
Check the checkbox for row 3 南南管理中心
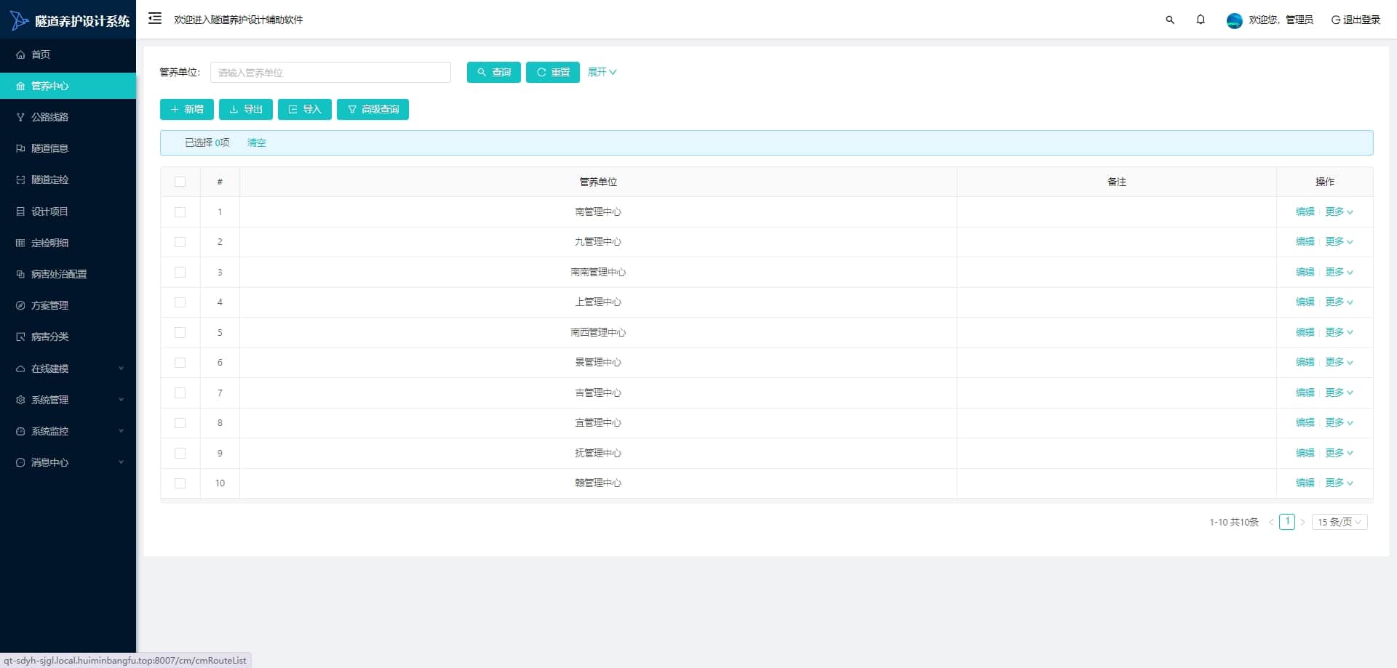coord(180,273)
